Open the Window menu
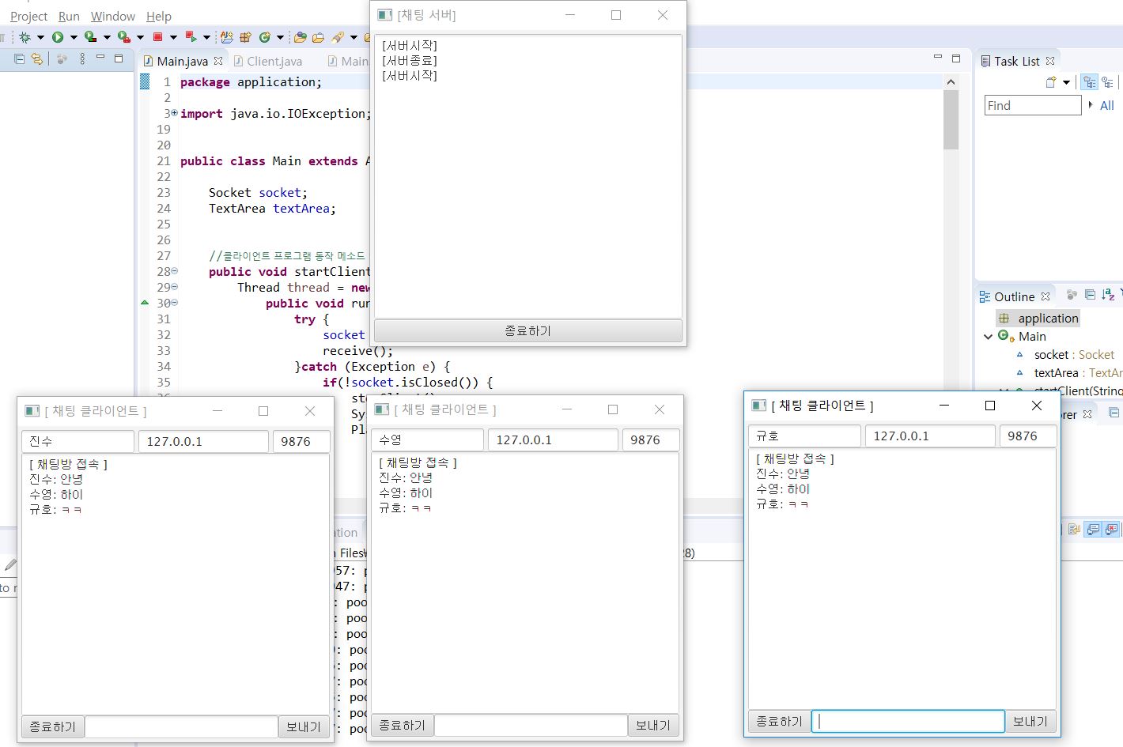 click(x=112, y=16)
